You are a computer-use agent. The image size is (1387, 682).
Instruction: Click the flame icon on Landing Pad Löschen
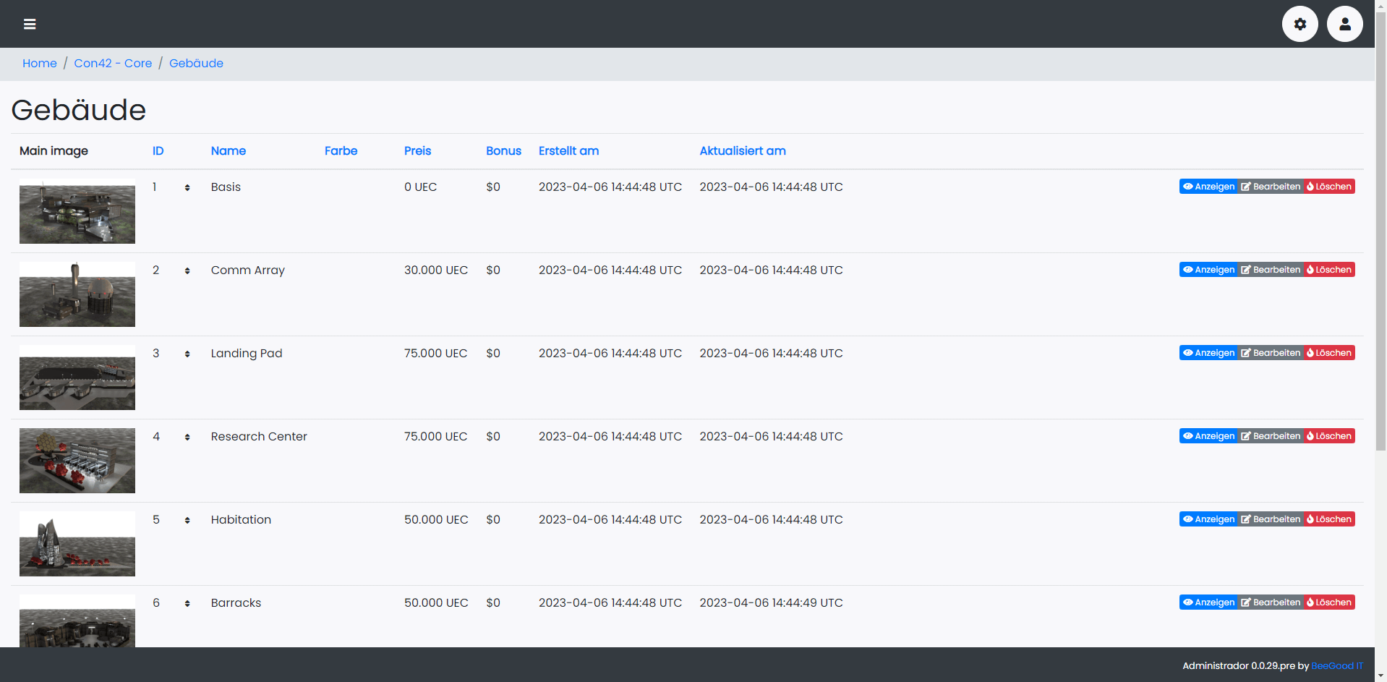[1310, 352]
